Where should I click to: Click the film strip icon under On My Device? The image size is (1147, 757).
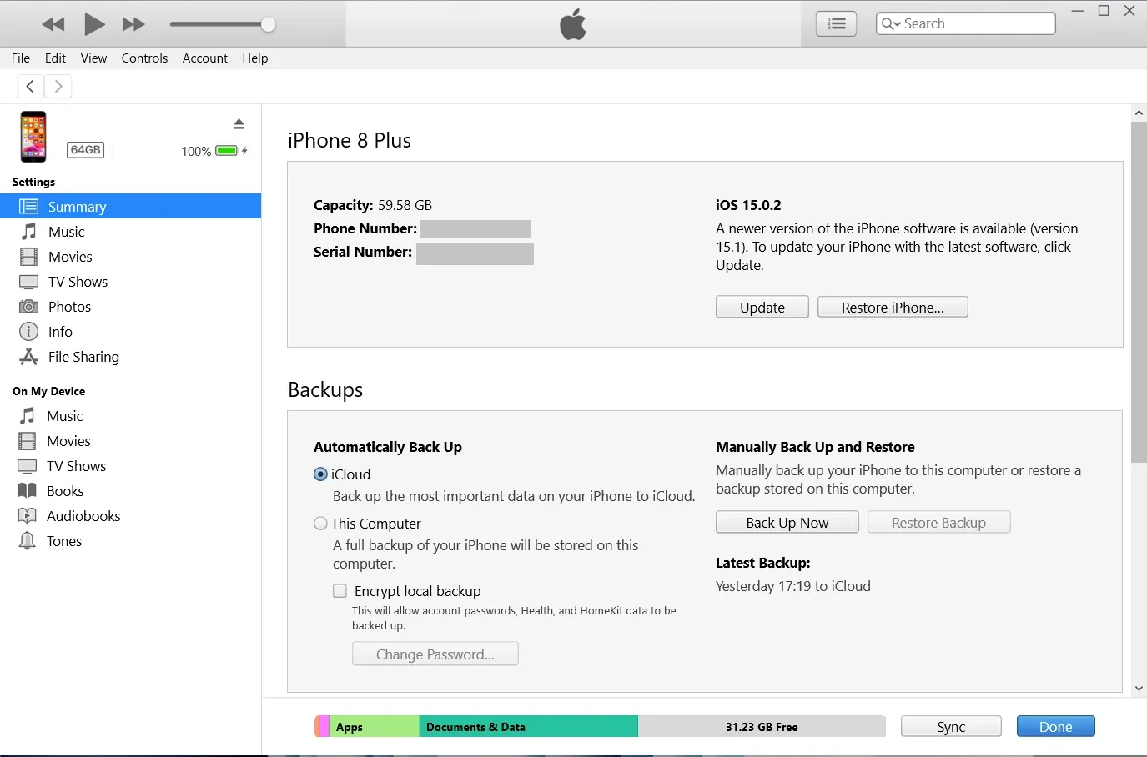[28, 441]
